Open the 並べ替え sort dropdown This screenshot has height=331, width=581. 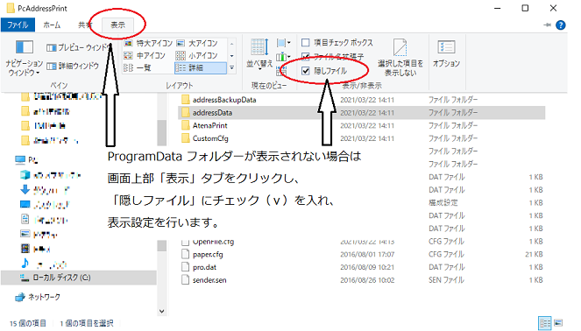[x=259, y=54]
